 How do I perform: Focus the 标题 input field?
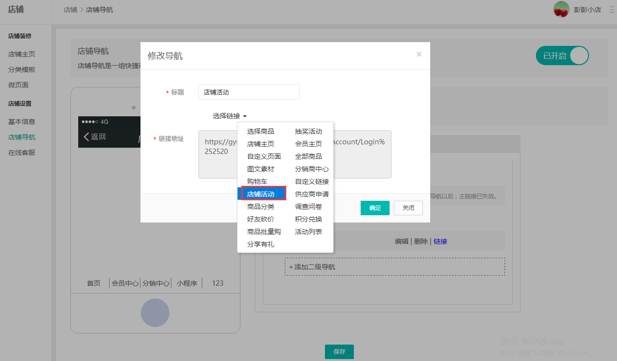click(249, 92)
